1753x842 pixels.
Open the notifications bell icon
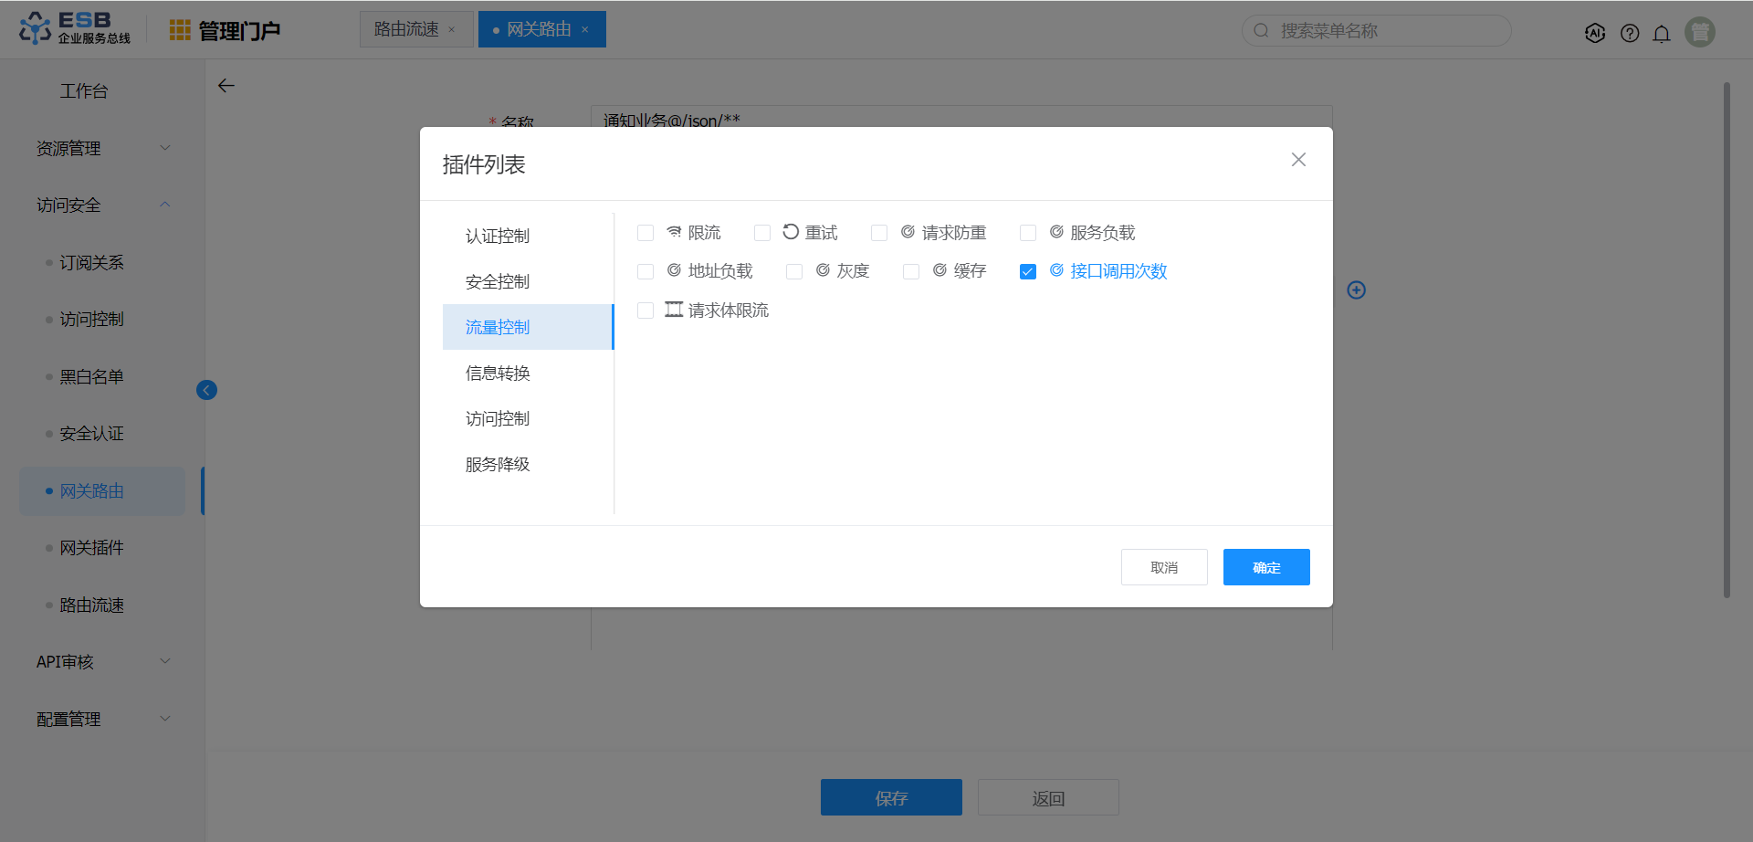point(1662,33)
